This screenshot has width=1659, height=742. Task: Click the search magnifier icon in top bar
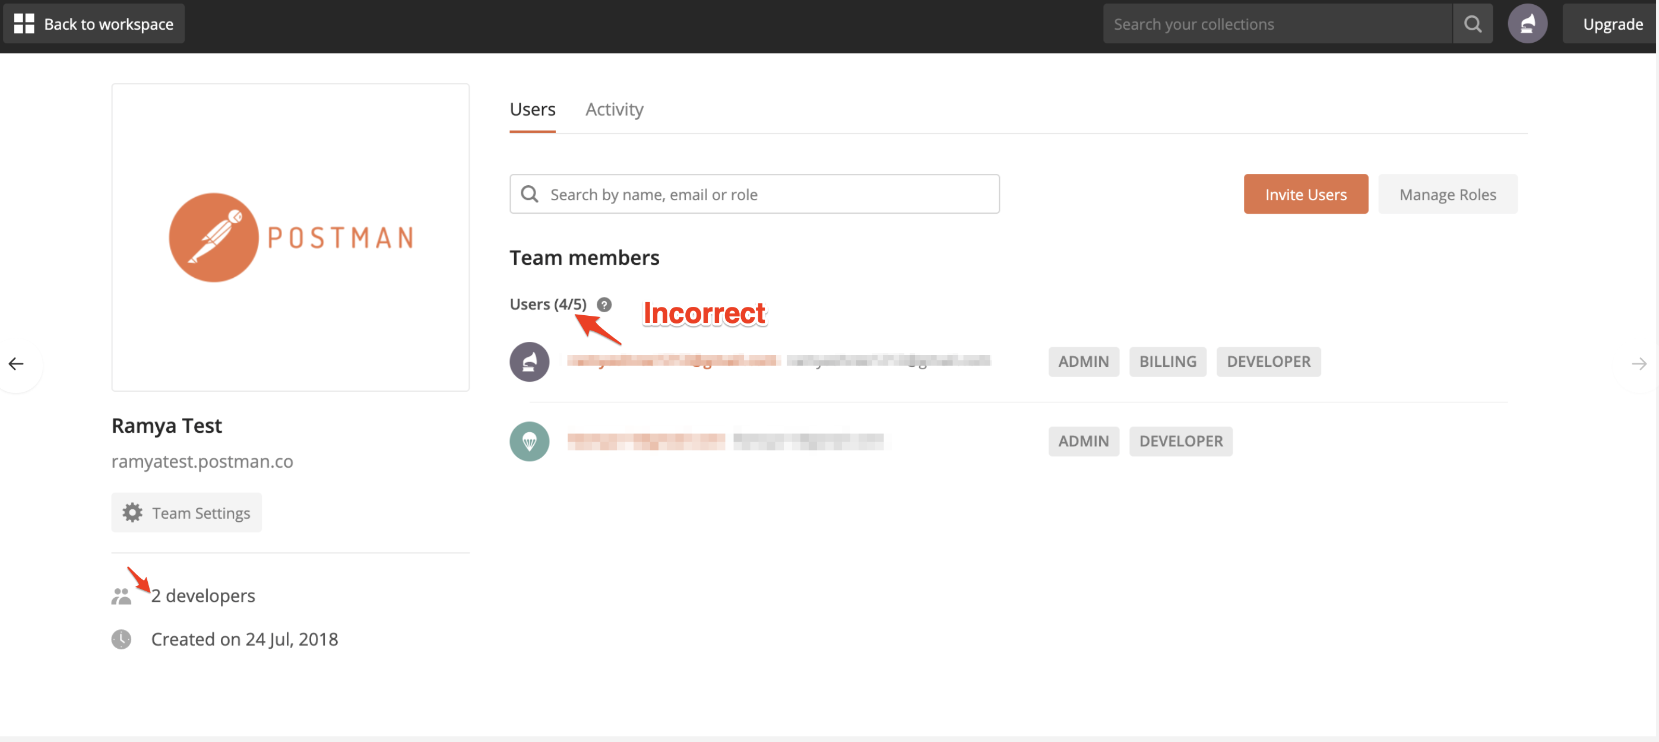point(1473,24)
